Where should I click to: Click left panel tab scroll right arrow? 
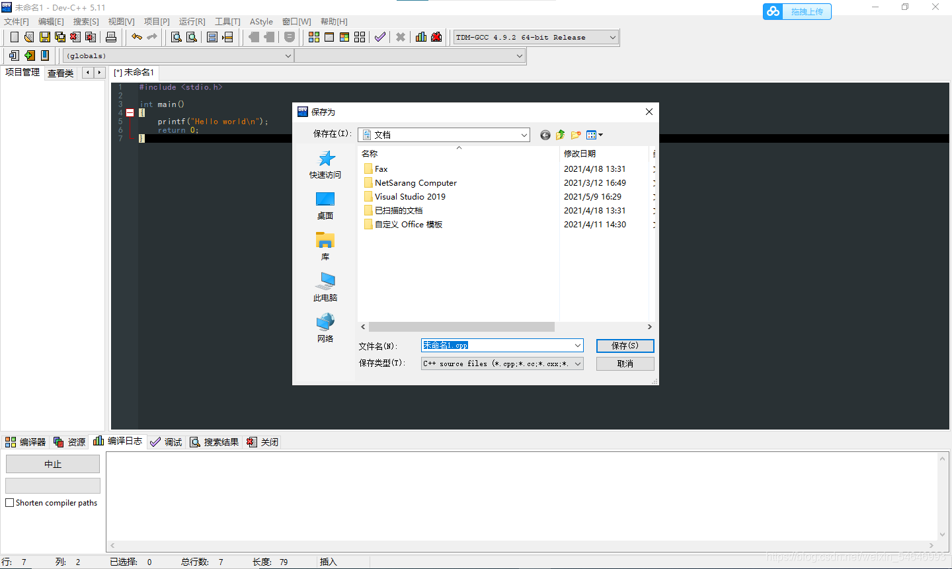99,73
